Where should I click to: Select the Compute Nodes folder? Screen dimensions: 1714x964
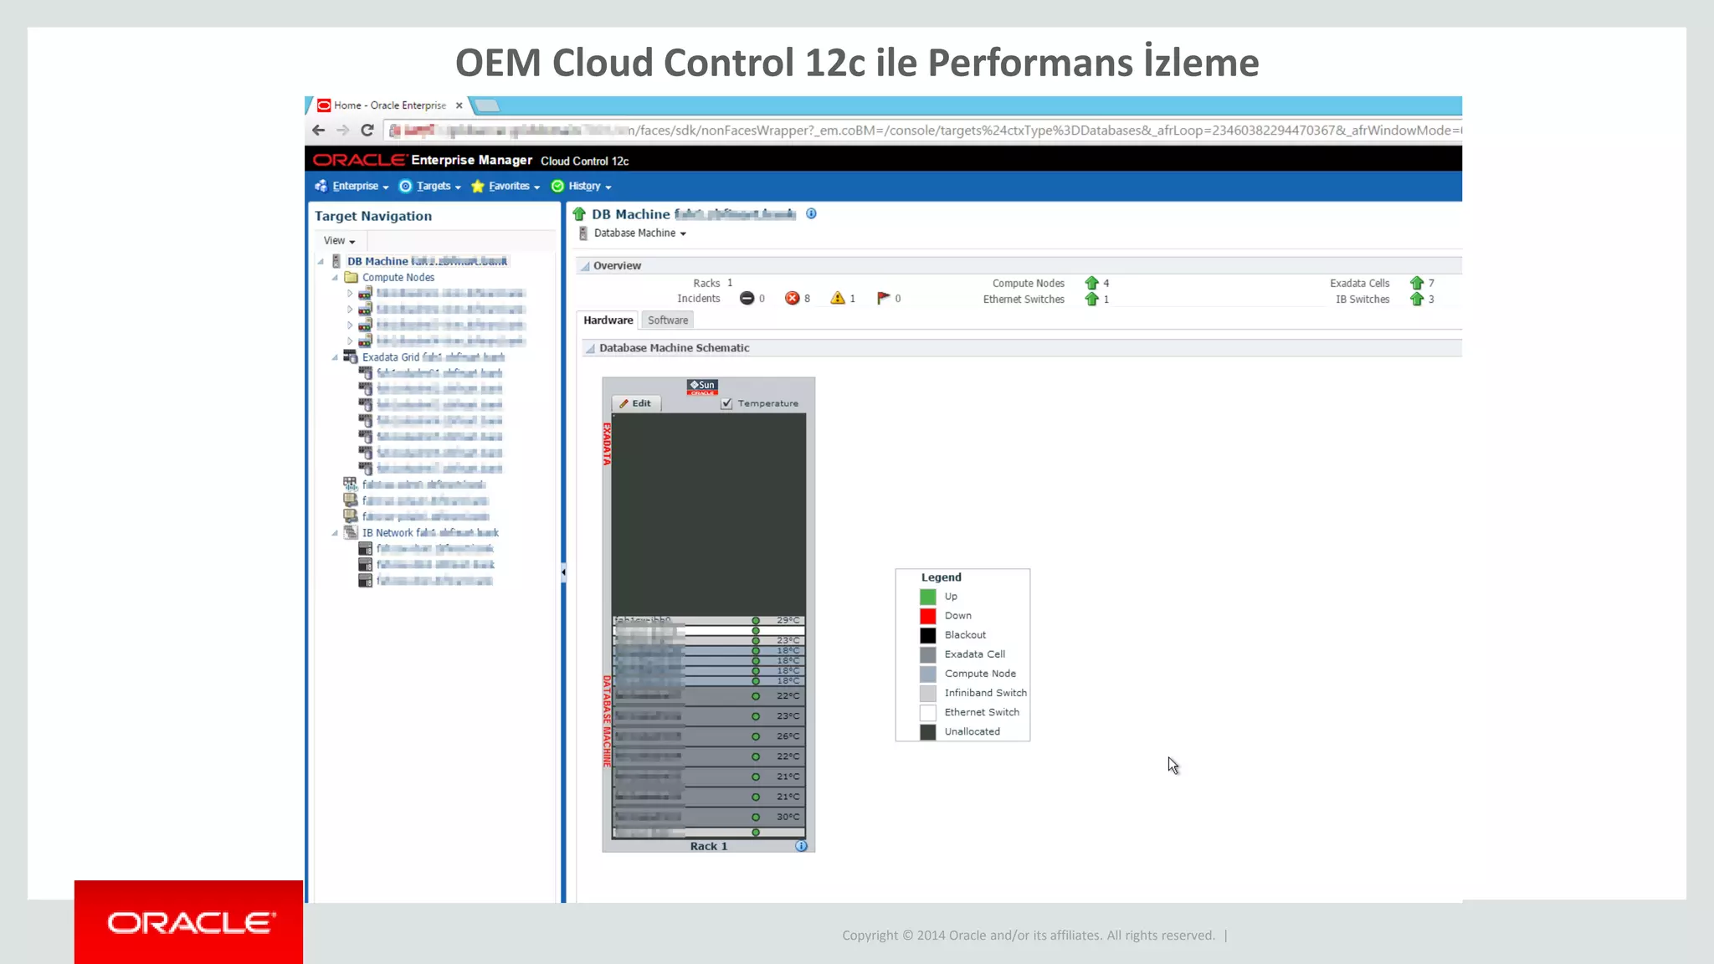click(x=398, y=277)
